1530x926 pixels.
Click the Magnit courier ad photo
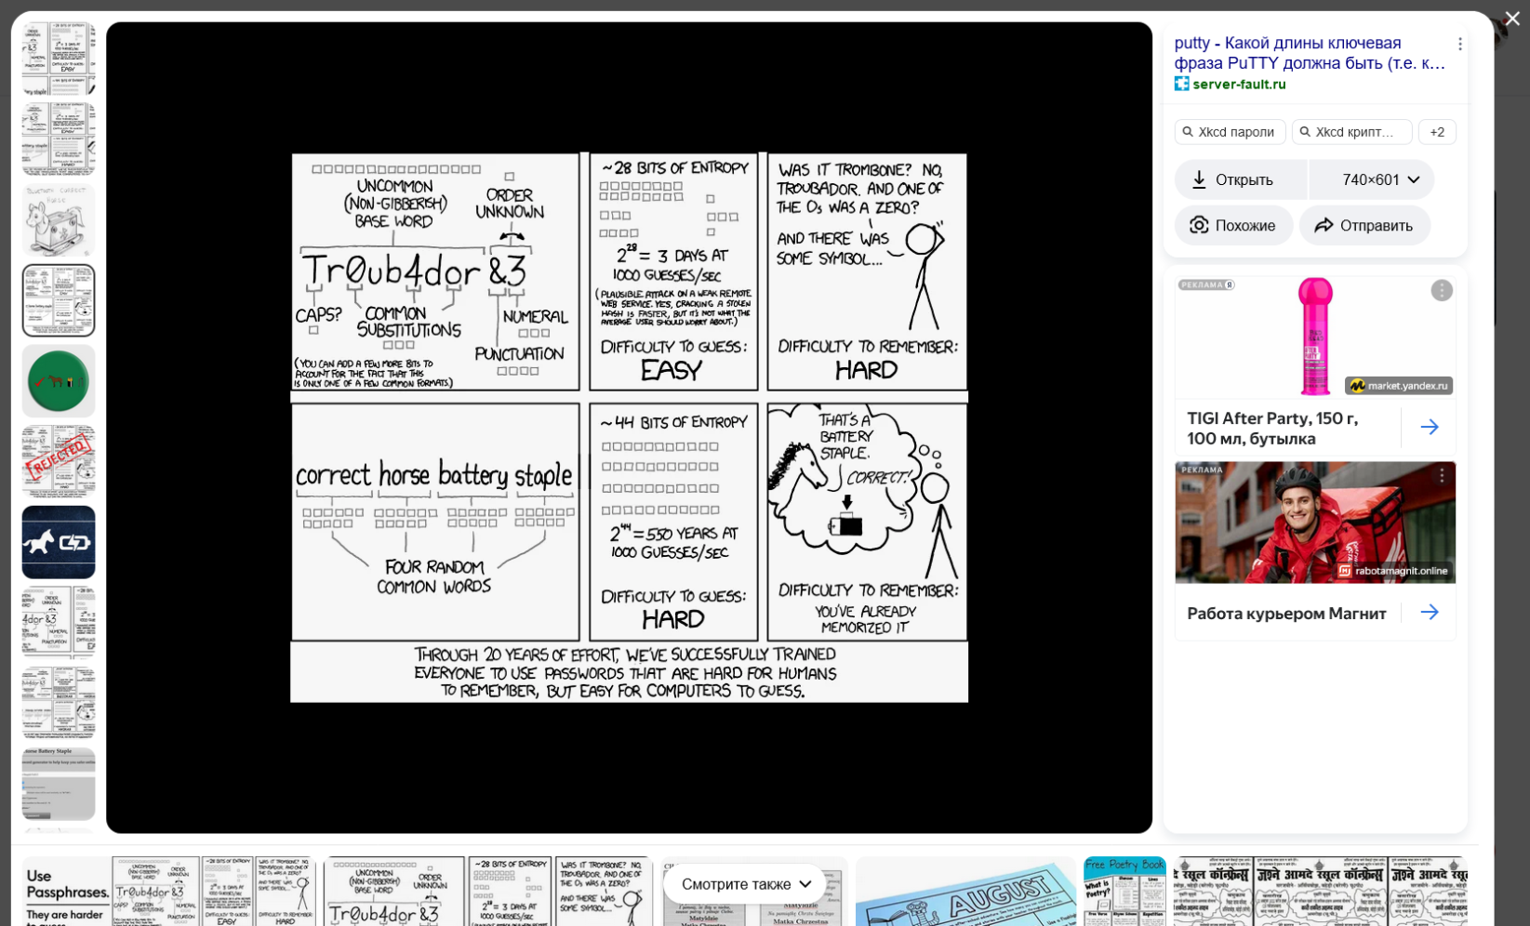[1314, 523]
